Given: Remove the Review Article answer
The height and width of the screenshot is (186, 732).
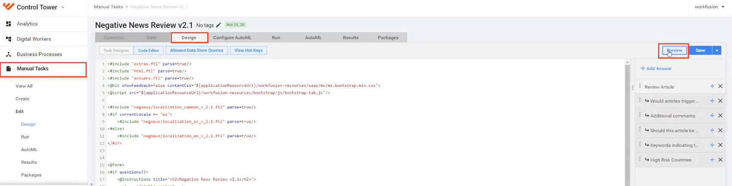Looking at the screenshot, I should (x=720, y=86).
